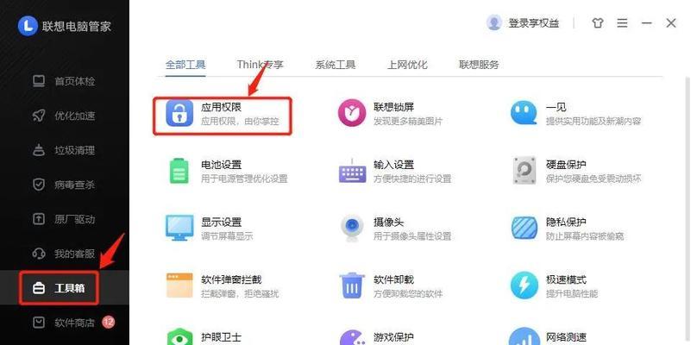This screenshot has width=697, height=345.
Task: Click the 软件卸载 title text
Action: coord(394,279)
